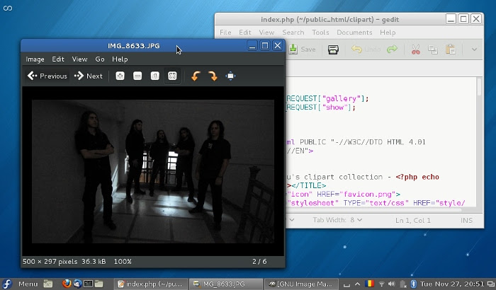Launch Firefox from the panel

coord(66,284)
